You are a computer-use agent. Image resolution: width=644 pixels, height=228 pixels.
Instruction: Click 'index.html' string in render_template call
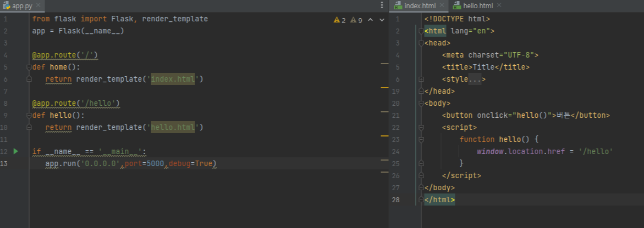[173, 79]
